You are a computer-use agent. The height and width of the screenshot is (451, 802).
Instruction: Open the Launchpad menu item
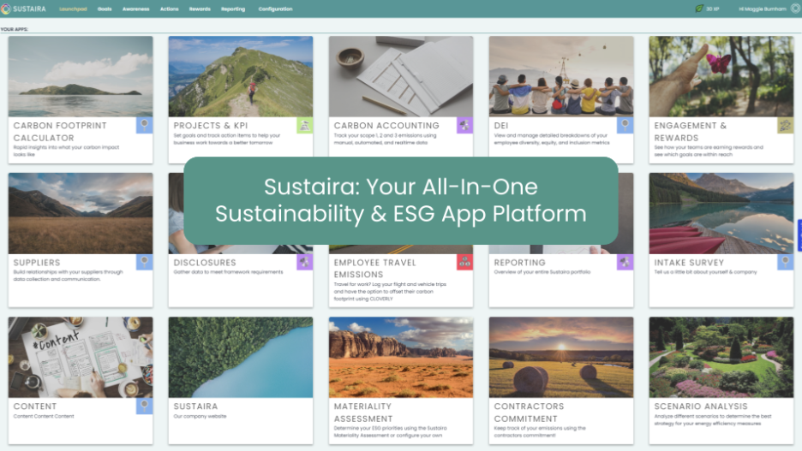click(x=73, y=9)
